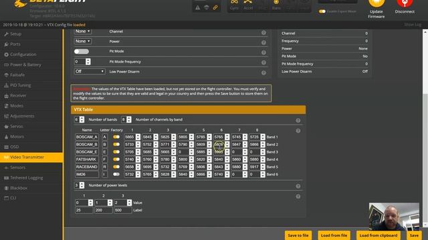The width and height of the screenshot is (428, 240).
Task: Click help icon for Channel row
Action: pyautogui.click(x=263, y=33)
